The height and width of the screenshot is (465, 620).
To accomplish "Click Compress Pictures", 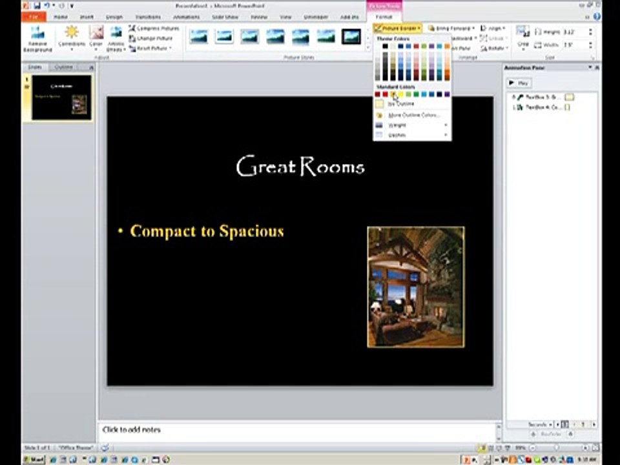I will (154, 28).
